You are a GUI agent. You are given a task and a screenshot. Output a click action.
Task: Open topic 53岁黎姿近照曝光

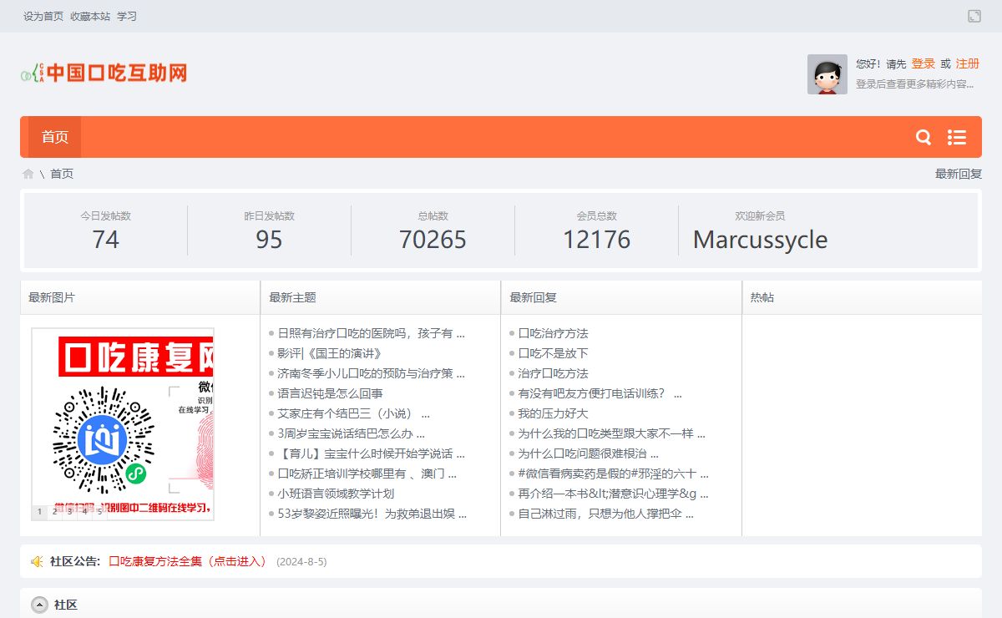click(372, 514)
